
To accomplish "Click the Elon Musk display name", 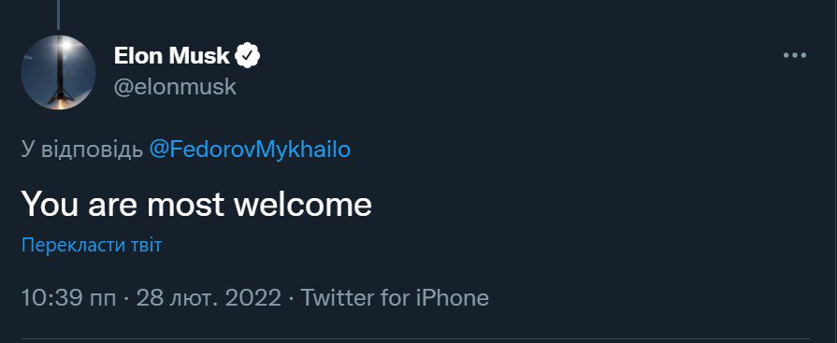I will click(x=172, y=55).
